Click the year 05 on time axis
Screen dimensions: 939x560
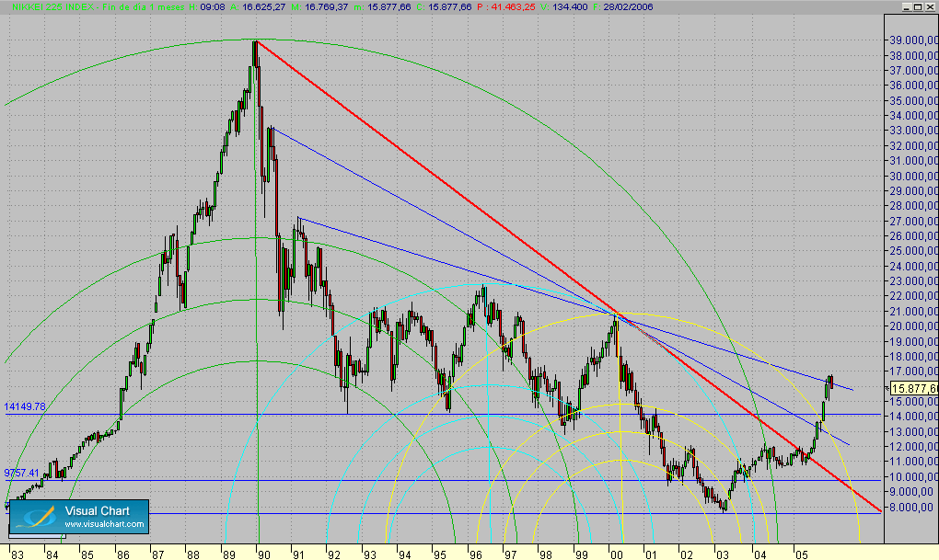point(802,554)
